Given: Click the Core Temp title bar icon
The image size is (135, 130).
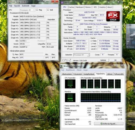Looking at the screenshot, I should (x=9, y=2).
